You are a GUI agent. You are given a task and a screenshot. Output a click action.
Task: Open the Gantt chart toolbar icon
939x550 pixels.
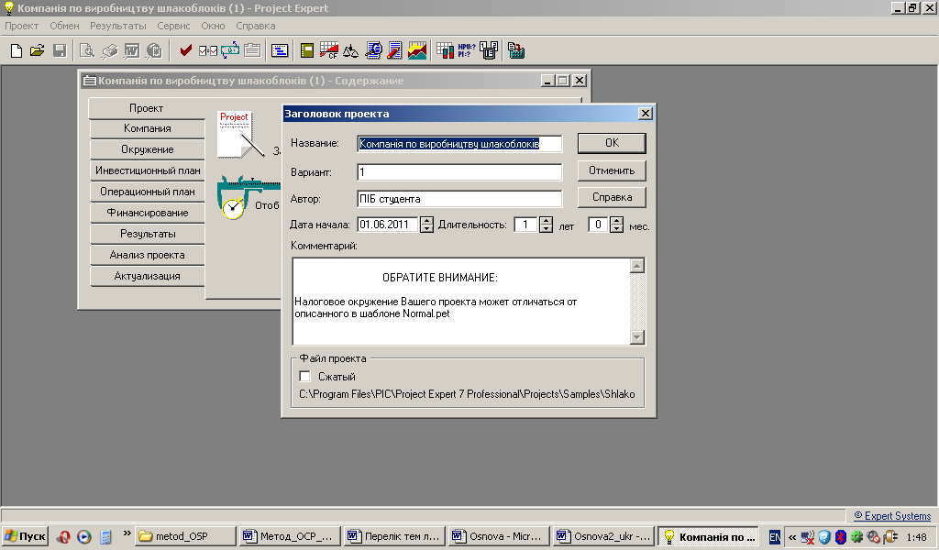click(280, 50)
